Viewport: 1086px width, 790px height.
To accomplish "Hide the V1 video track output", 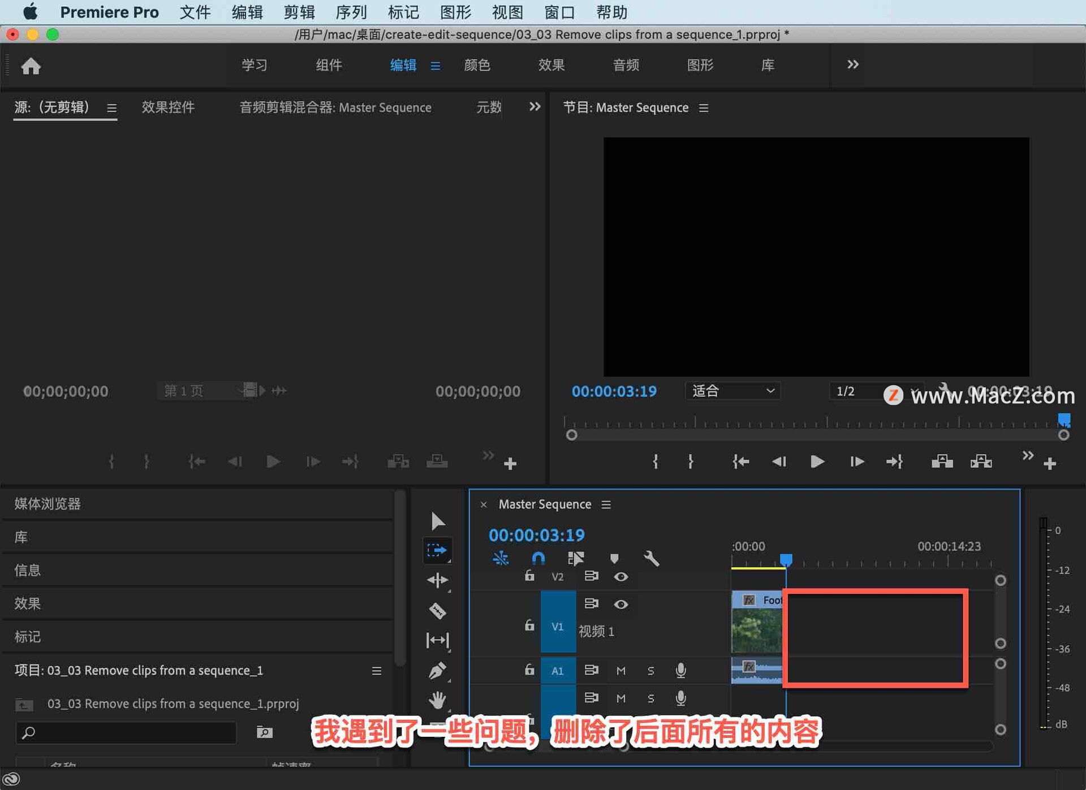I will [x=620, y=604].
